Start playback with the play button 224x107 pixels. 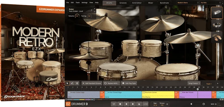127,104
